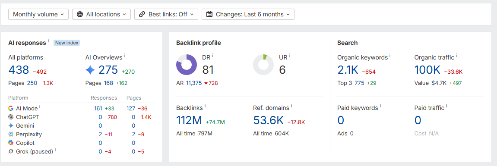Click the ChatGPT row label
The width and height of the screenshot is (497, 166).
click(x=28, y=117)
